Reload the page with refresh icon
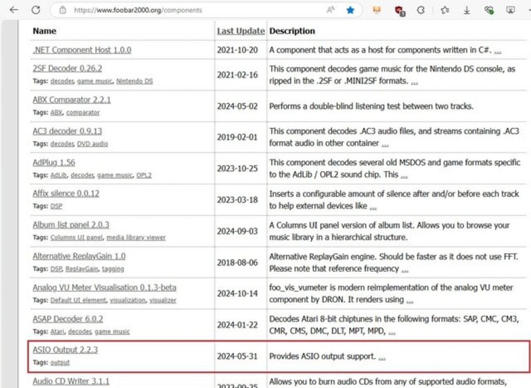 [x=36, y=10]
